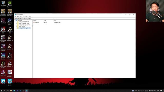
Task: Select Uncharted 4 The Lost Legacy shortcut
Action: (10, 13)
